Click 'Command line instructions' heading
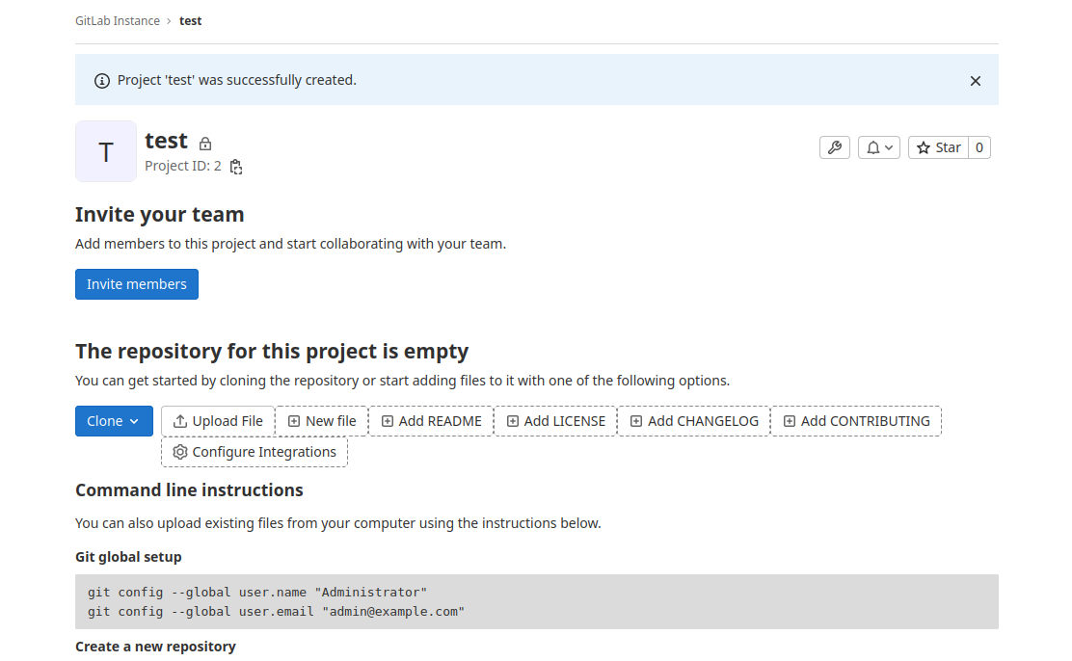The height and width of the screenshot is (661, 1072). click(189, 490)
